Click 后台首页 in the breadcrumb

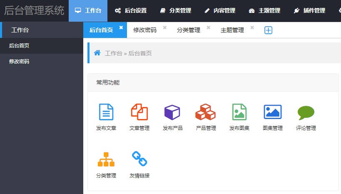click(140, 53)
